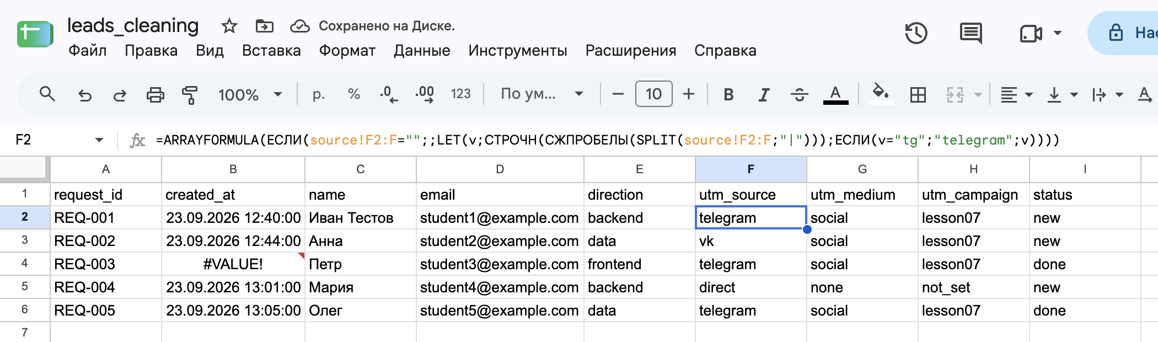Decrease font size with minus button
This screenshot has height=342, width=1158.
(618, 94)
